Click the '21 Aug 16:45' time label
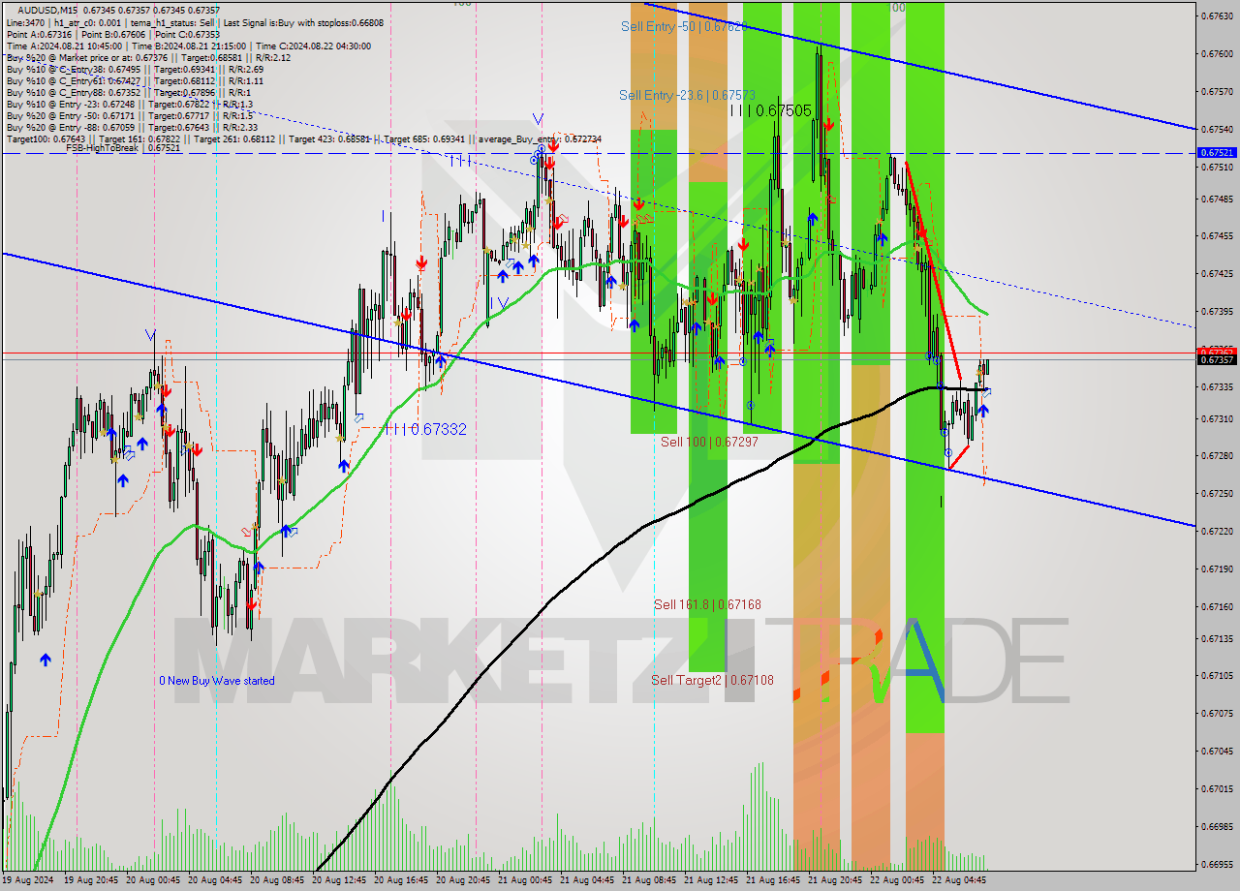1240x891 pixels. (x=774, y=881)
